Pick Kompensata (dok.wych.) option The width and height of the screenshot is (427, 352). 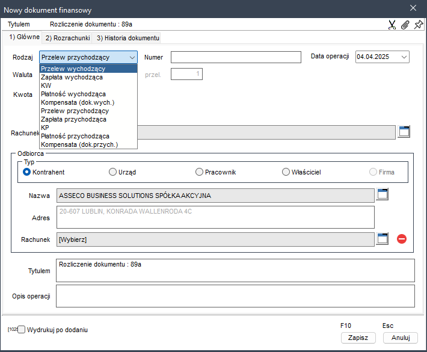click(88, 102)
